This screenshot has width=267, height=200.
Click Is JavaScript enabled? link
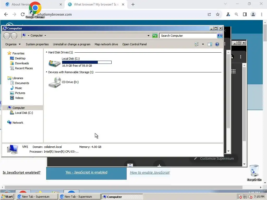(22, 172)
